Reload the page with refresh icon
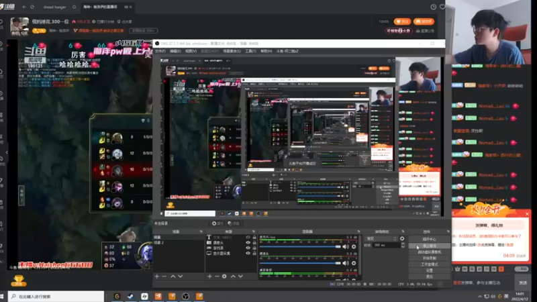The image size is (537, 302). tap(32, 7)
